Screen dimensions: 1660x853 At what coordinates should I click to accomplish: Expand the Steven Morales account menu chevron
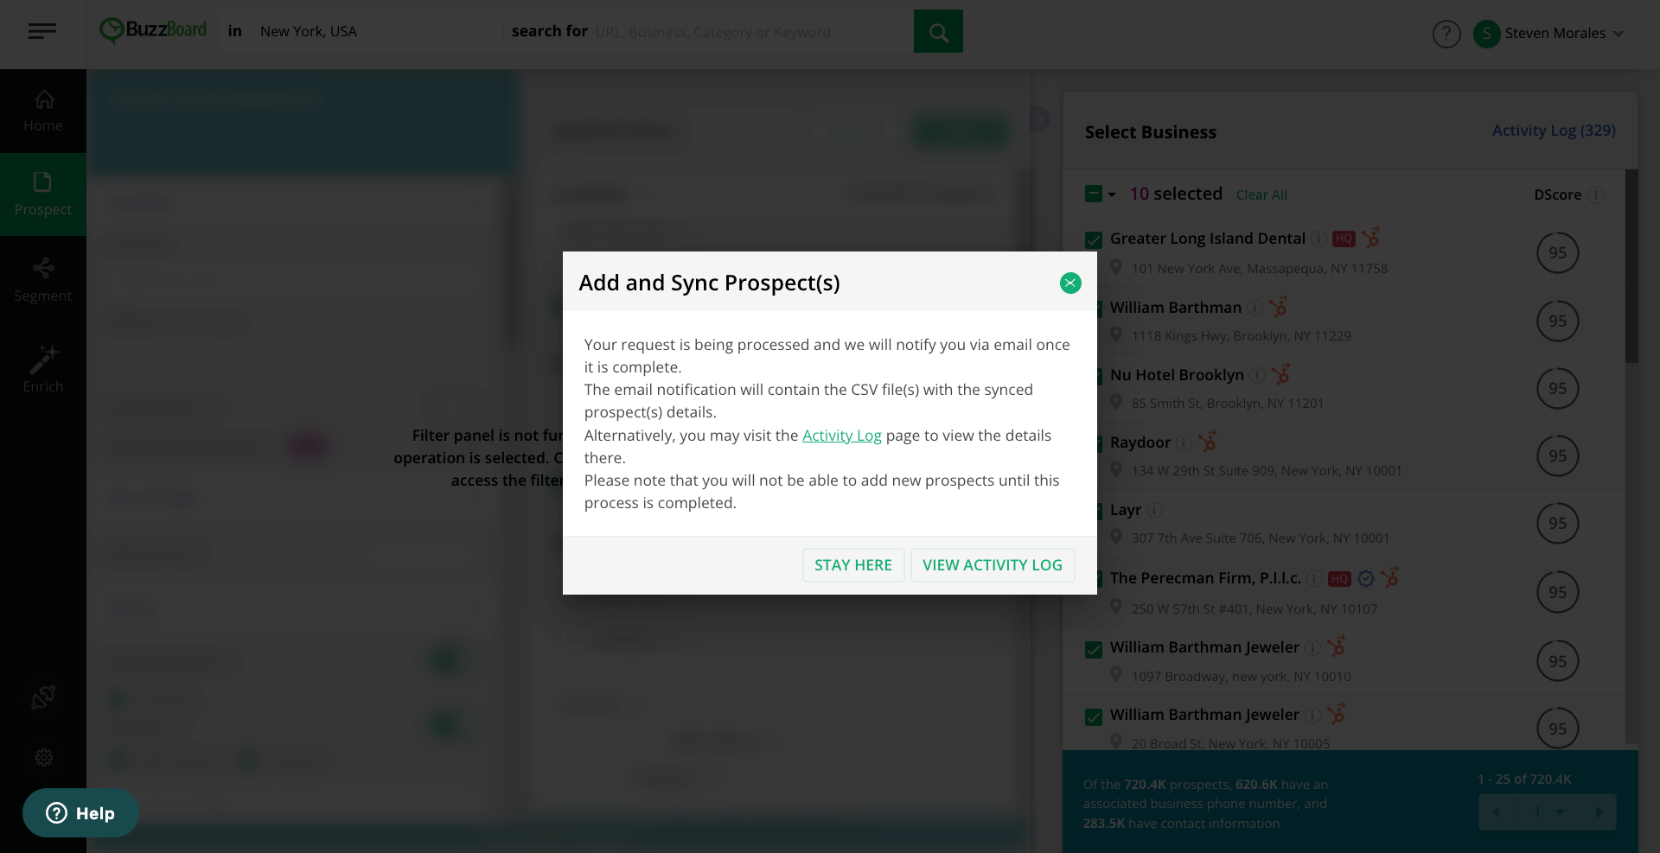1618,34
